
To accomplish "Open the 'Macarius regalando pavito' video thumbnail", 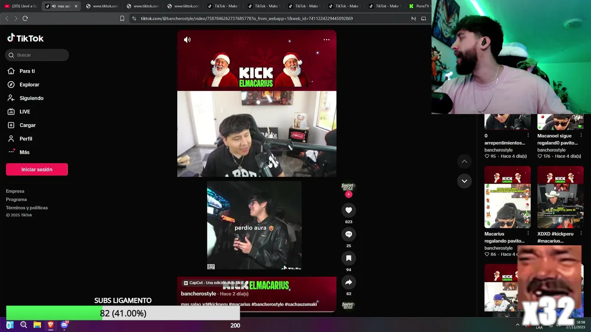I will pos(507,197).
